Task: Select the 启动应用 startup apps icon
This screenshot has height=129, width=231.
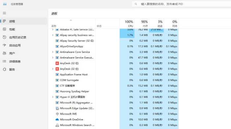Action: coord(4,45)
